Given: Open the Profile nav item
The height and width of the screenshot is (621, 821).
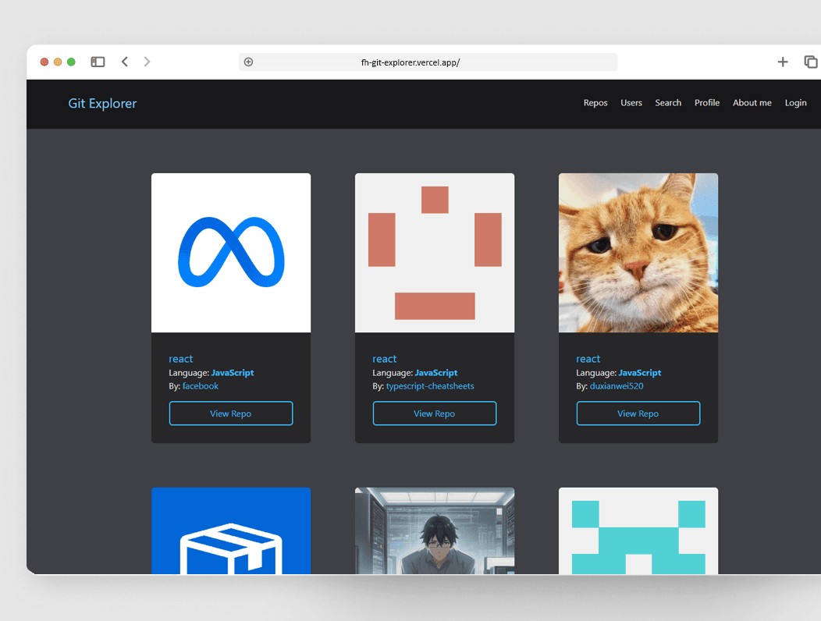Looking at the screenshot, I should [707, 103].
